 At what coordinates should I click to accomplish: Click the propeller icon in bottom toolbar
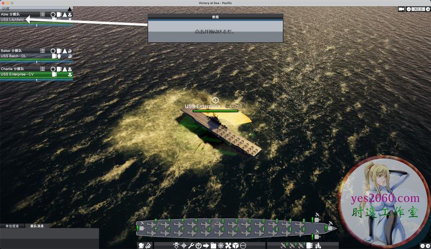point(228,245)
